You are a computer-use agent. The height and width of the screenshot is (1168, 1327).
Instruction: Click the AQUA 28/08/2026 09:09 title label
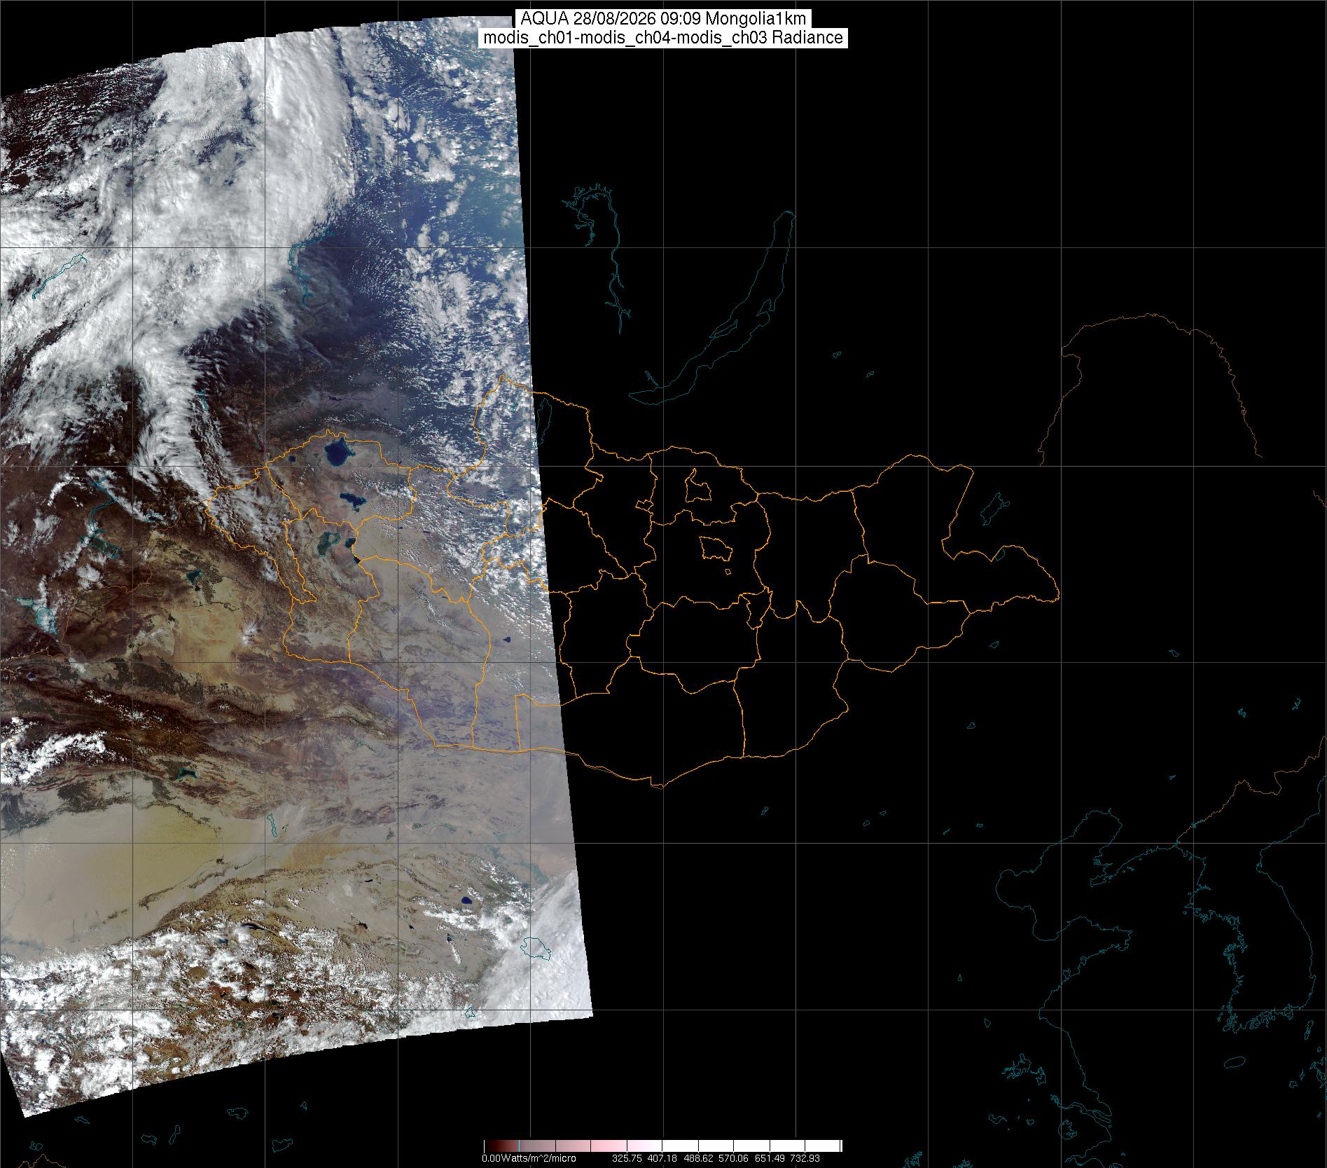tap(663, 19)
